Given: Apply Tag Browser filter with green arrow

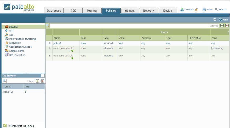Looking at the screenshot, I should coord(37,81).
